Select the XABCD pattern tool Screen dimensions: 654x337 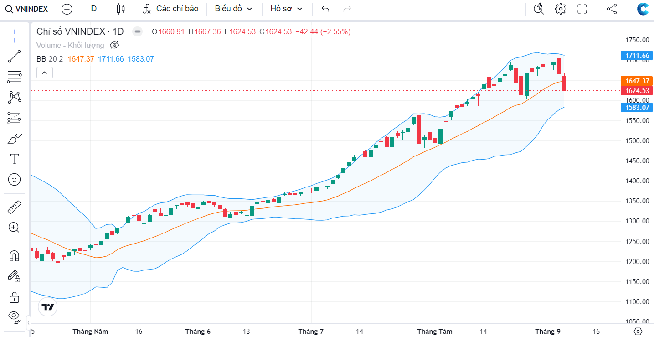[15, 97]
